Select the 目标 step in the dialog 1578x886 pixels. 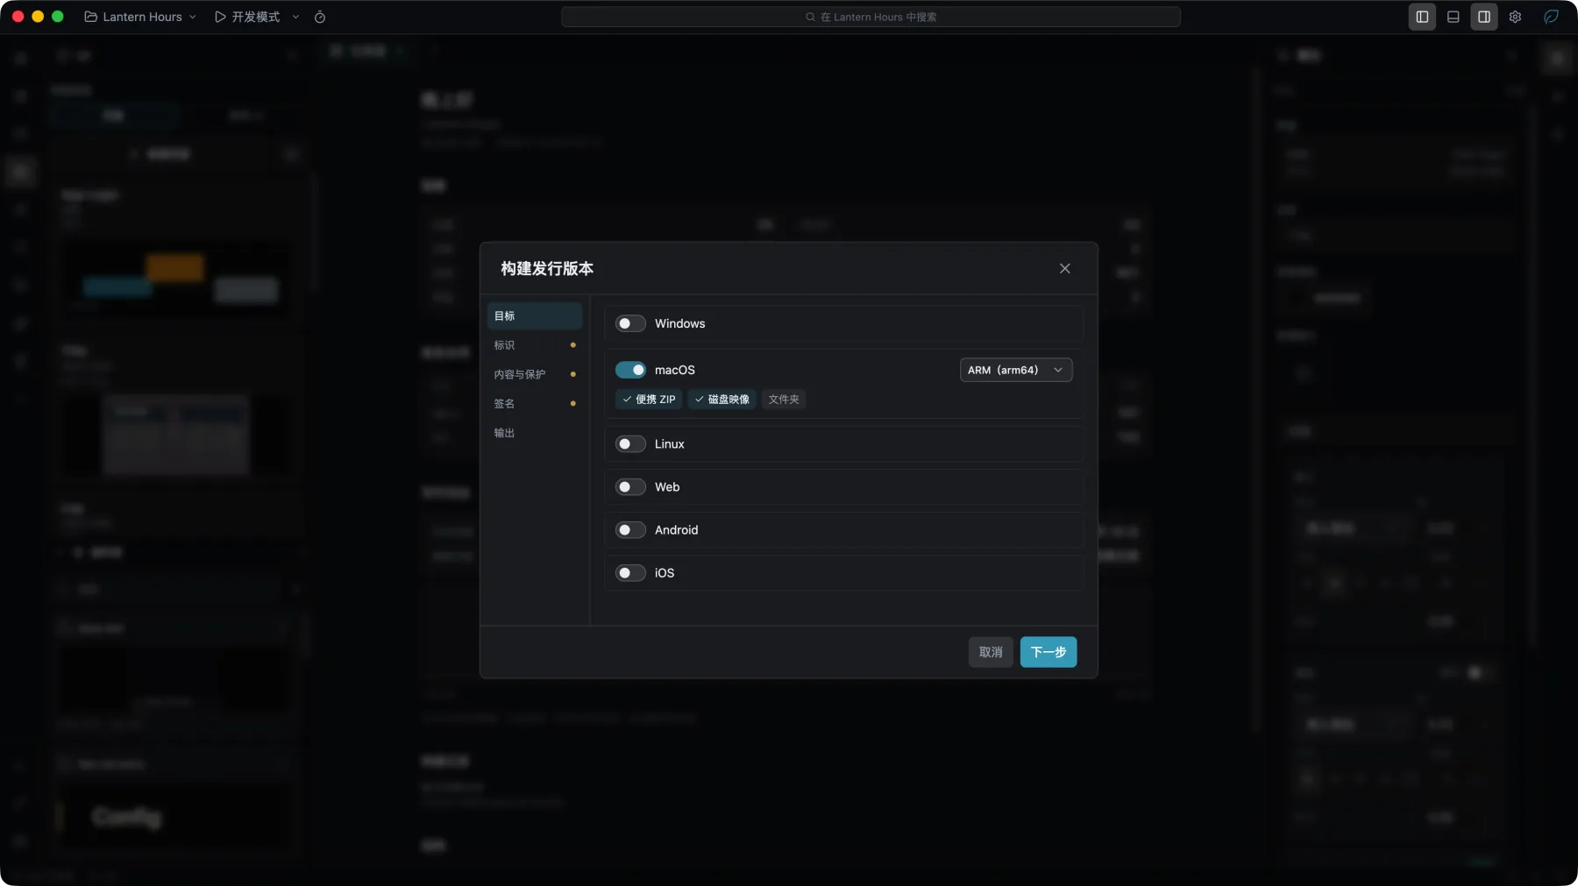coord(535,315)
